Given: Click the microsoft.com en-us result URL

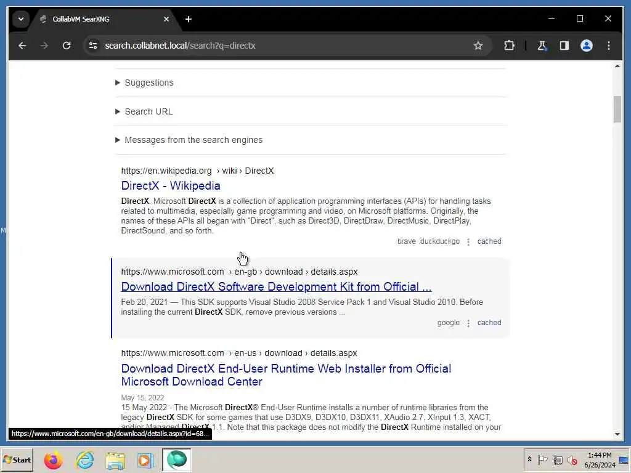Looking at the screenshot, I should tap(239, 353).
